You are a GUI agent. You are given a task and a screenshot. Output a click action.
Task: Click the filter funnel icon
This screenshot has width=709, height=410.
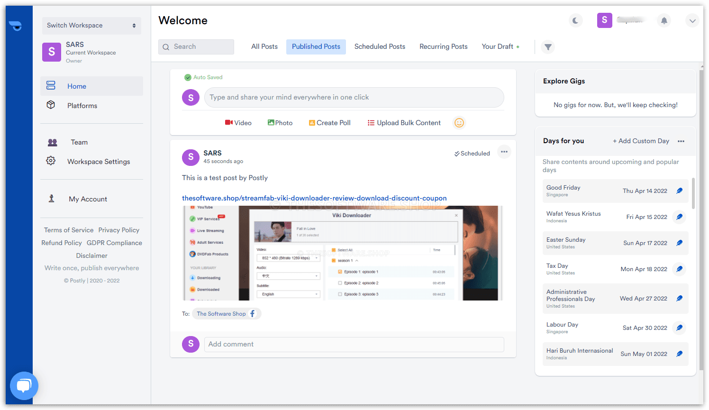tap(548, 47)
